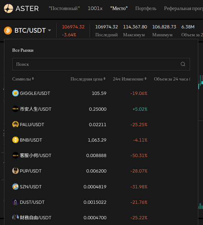Sort by Последняя цена column arrows
Screen dimensions: 203x225
[x=104, y=79]
